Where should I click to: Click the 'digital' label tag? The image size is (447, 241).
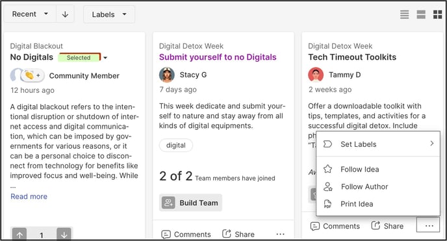176,146
